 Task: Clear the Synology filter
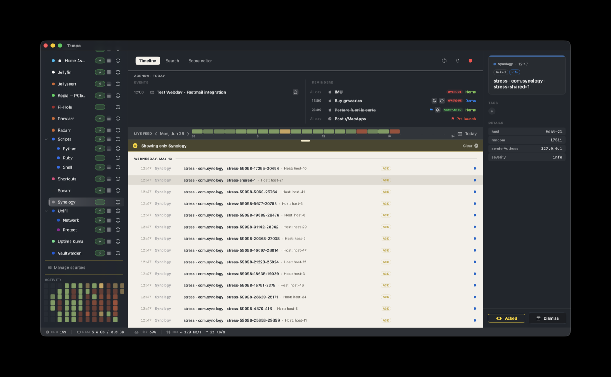470,146
